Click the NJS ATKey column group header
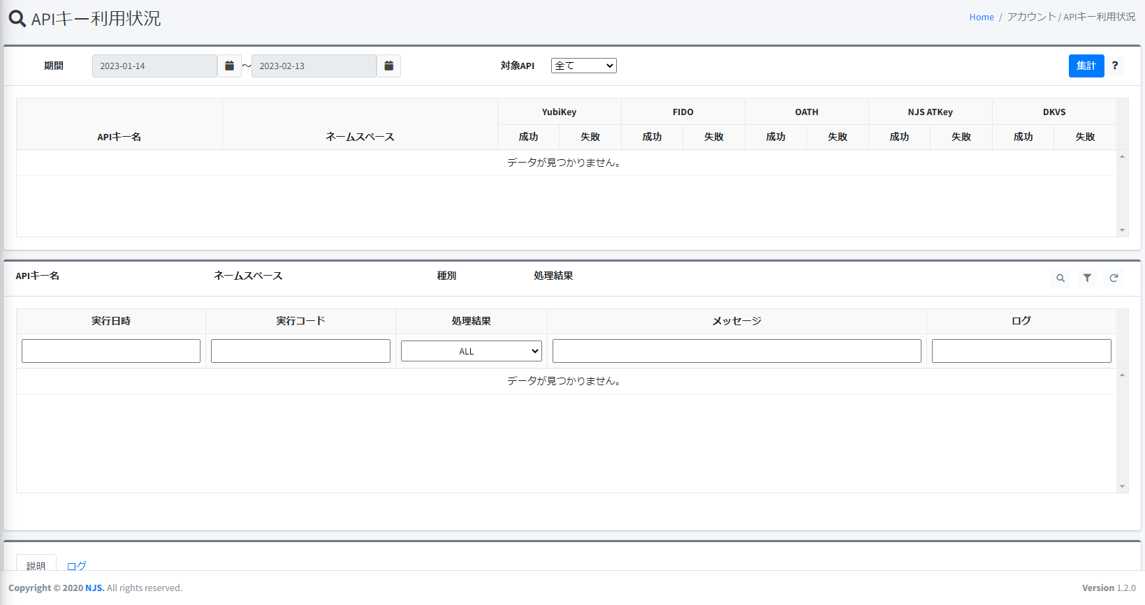1145x605 pixels. tap(931, 112)
